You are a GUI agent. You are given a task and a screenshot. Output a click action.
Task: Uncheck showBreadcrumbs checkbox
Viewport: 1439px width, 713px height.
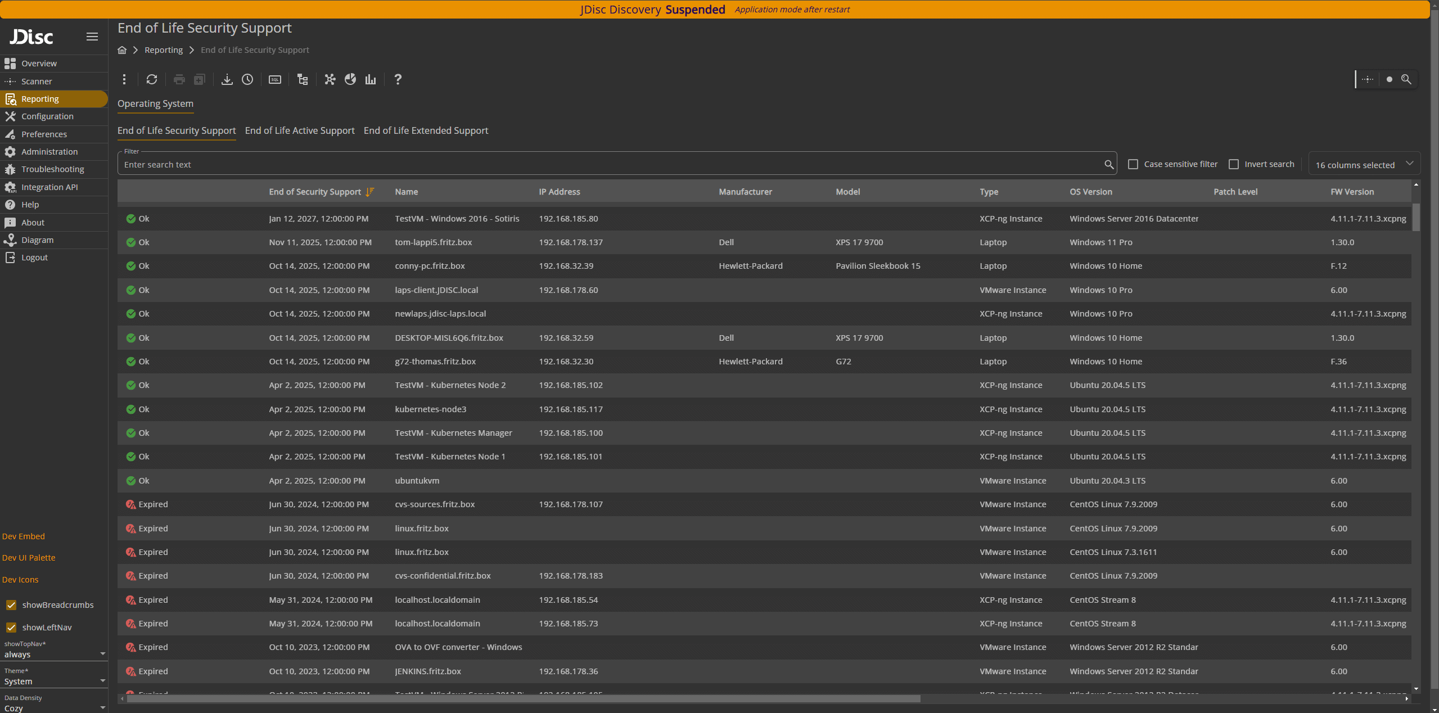click(x=11, y=605)
